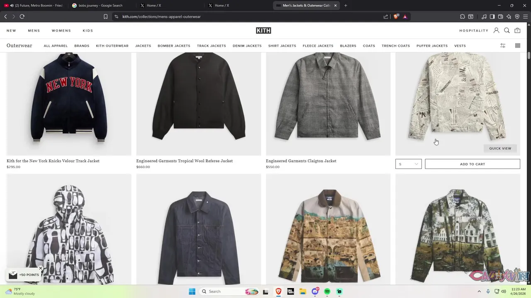
Task: Click the QUICK VIEW button
Action: 500,148
